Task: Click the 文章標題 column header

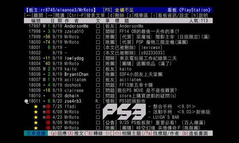Action: (x=112, y=20)
